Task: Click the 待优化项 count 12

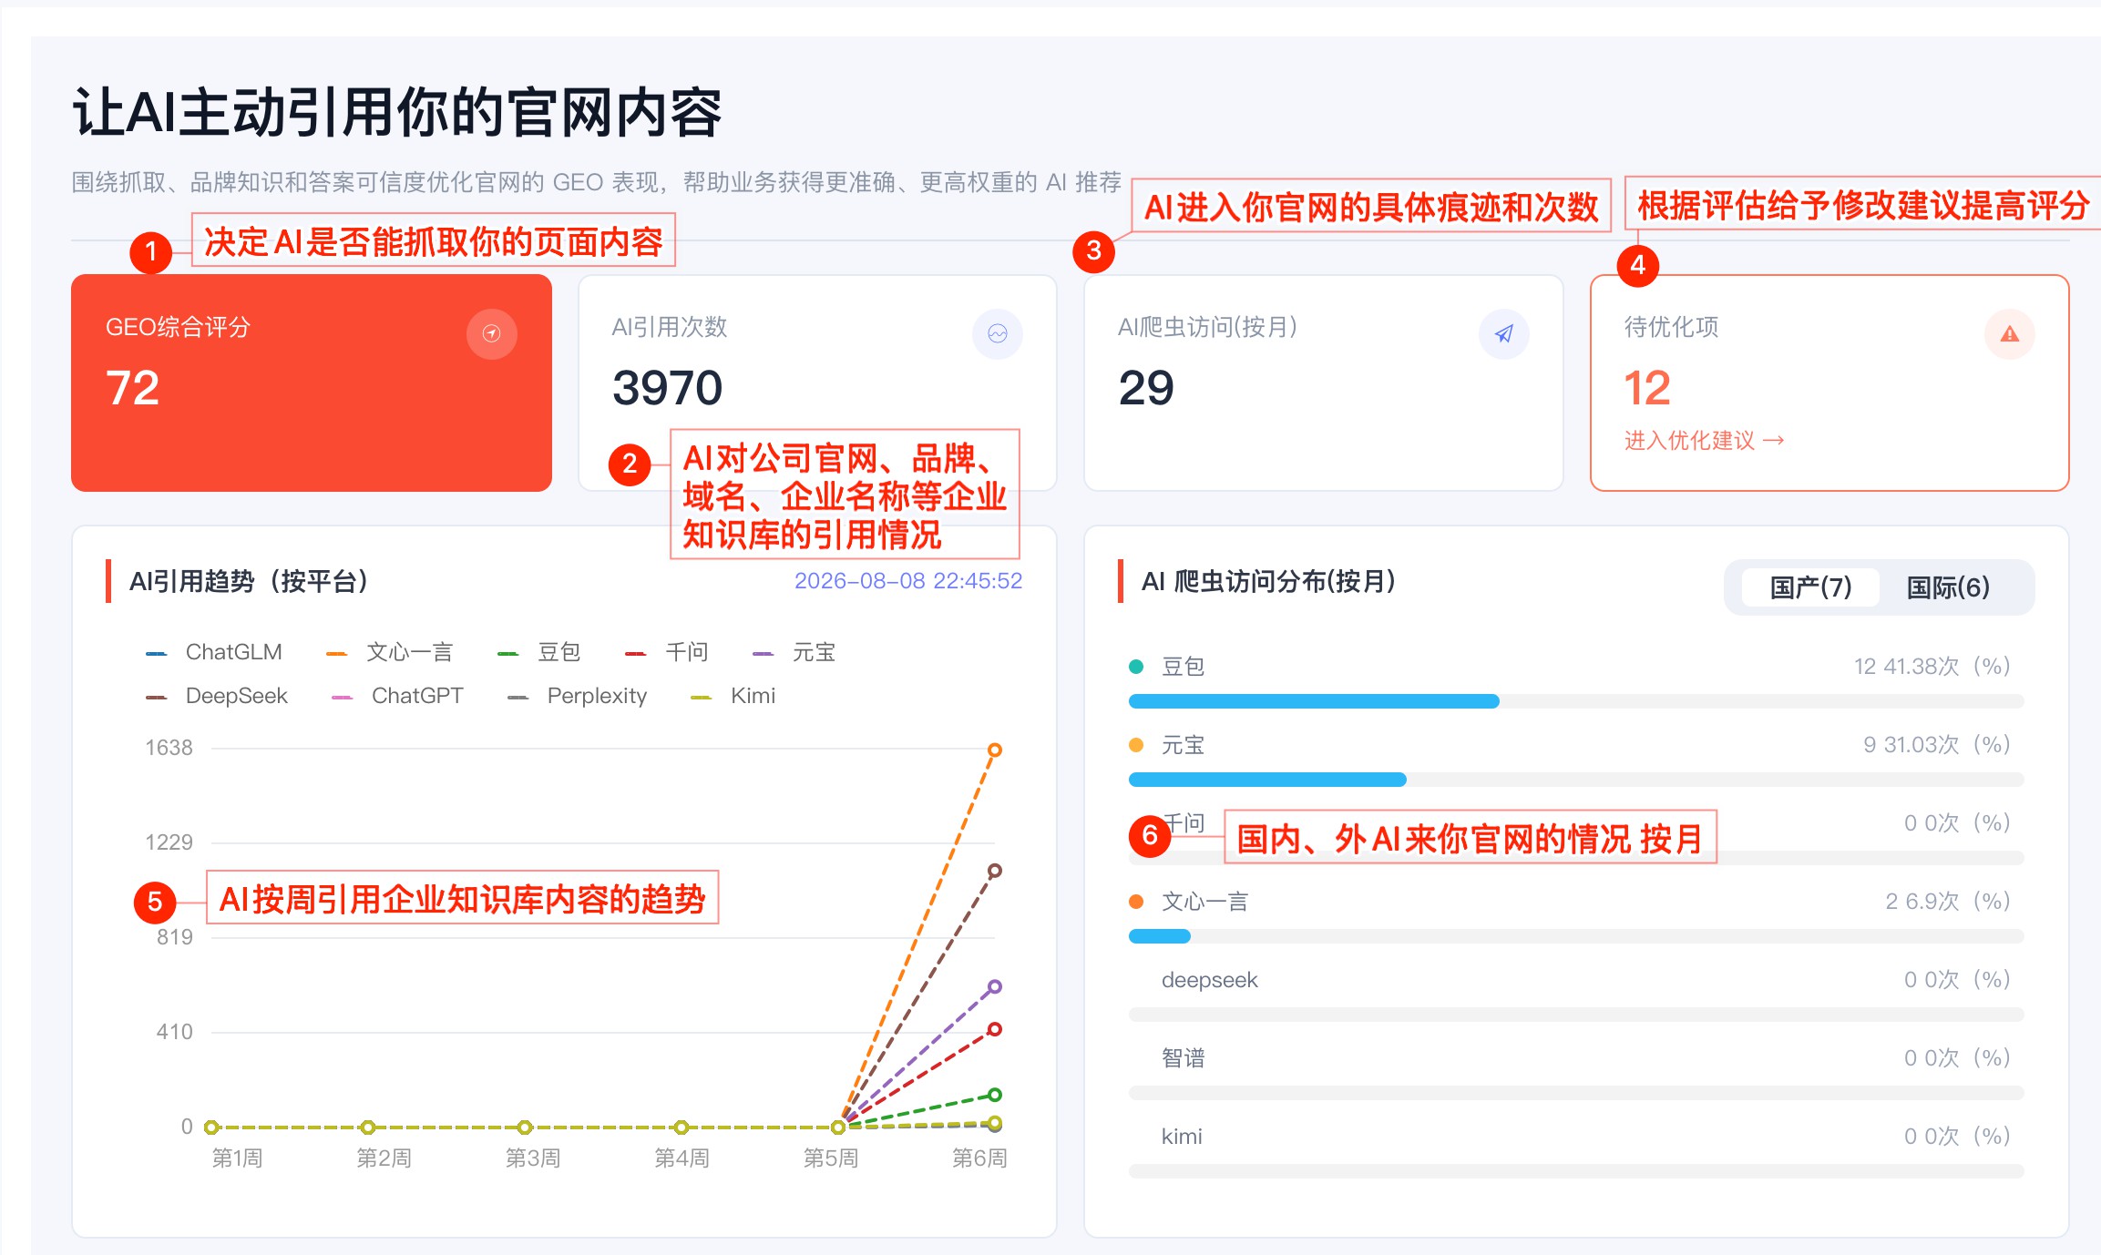Action: coord(1647,388)
